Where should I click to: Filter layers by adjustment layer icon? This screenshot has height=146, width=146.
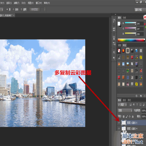[134, 105]
